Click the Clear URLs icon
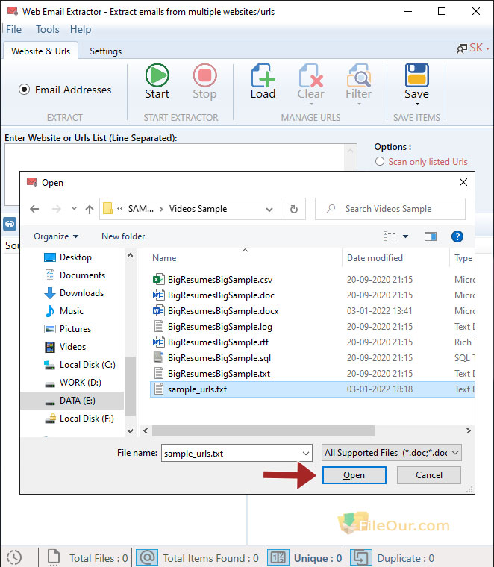Viewport: 494px width, 567px height. pyautogui.click(x=311, y=75)
